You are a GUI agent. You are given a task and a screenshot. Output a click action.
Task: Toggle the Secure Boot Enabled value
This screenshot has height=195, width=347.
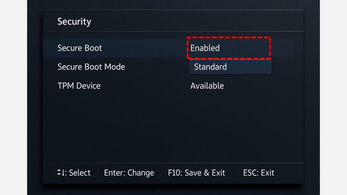click(205, 48)
